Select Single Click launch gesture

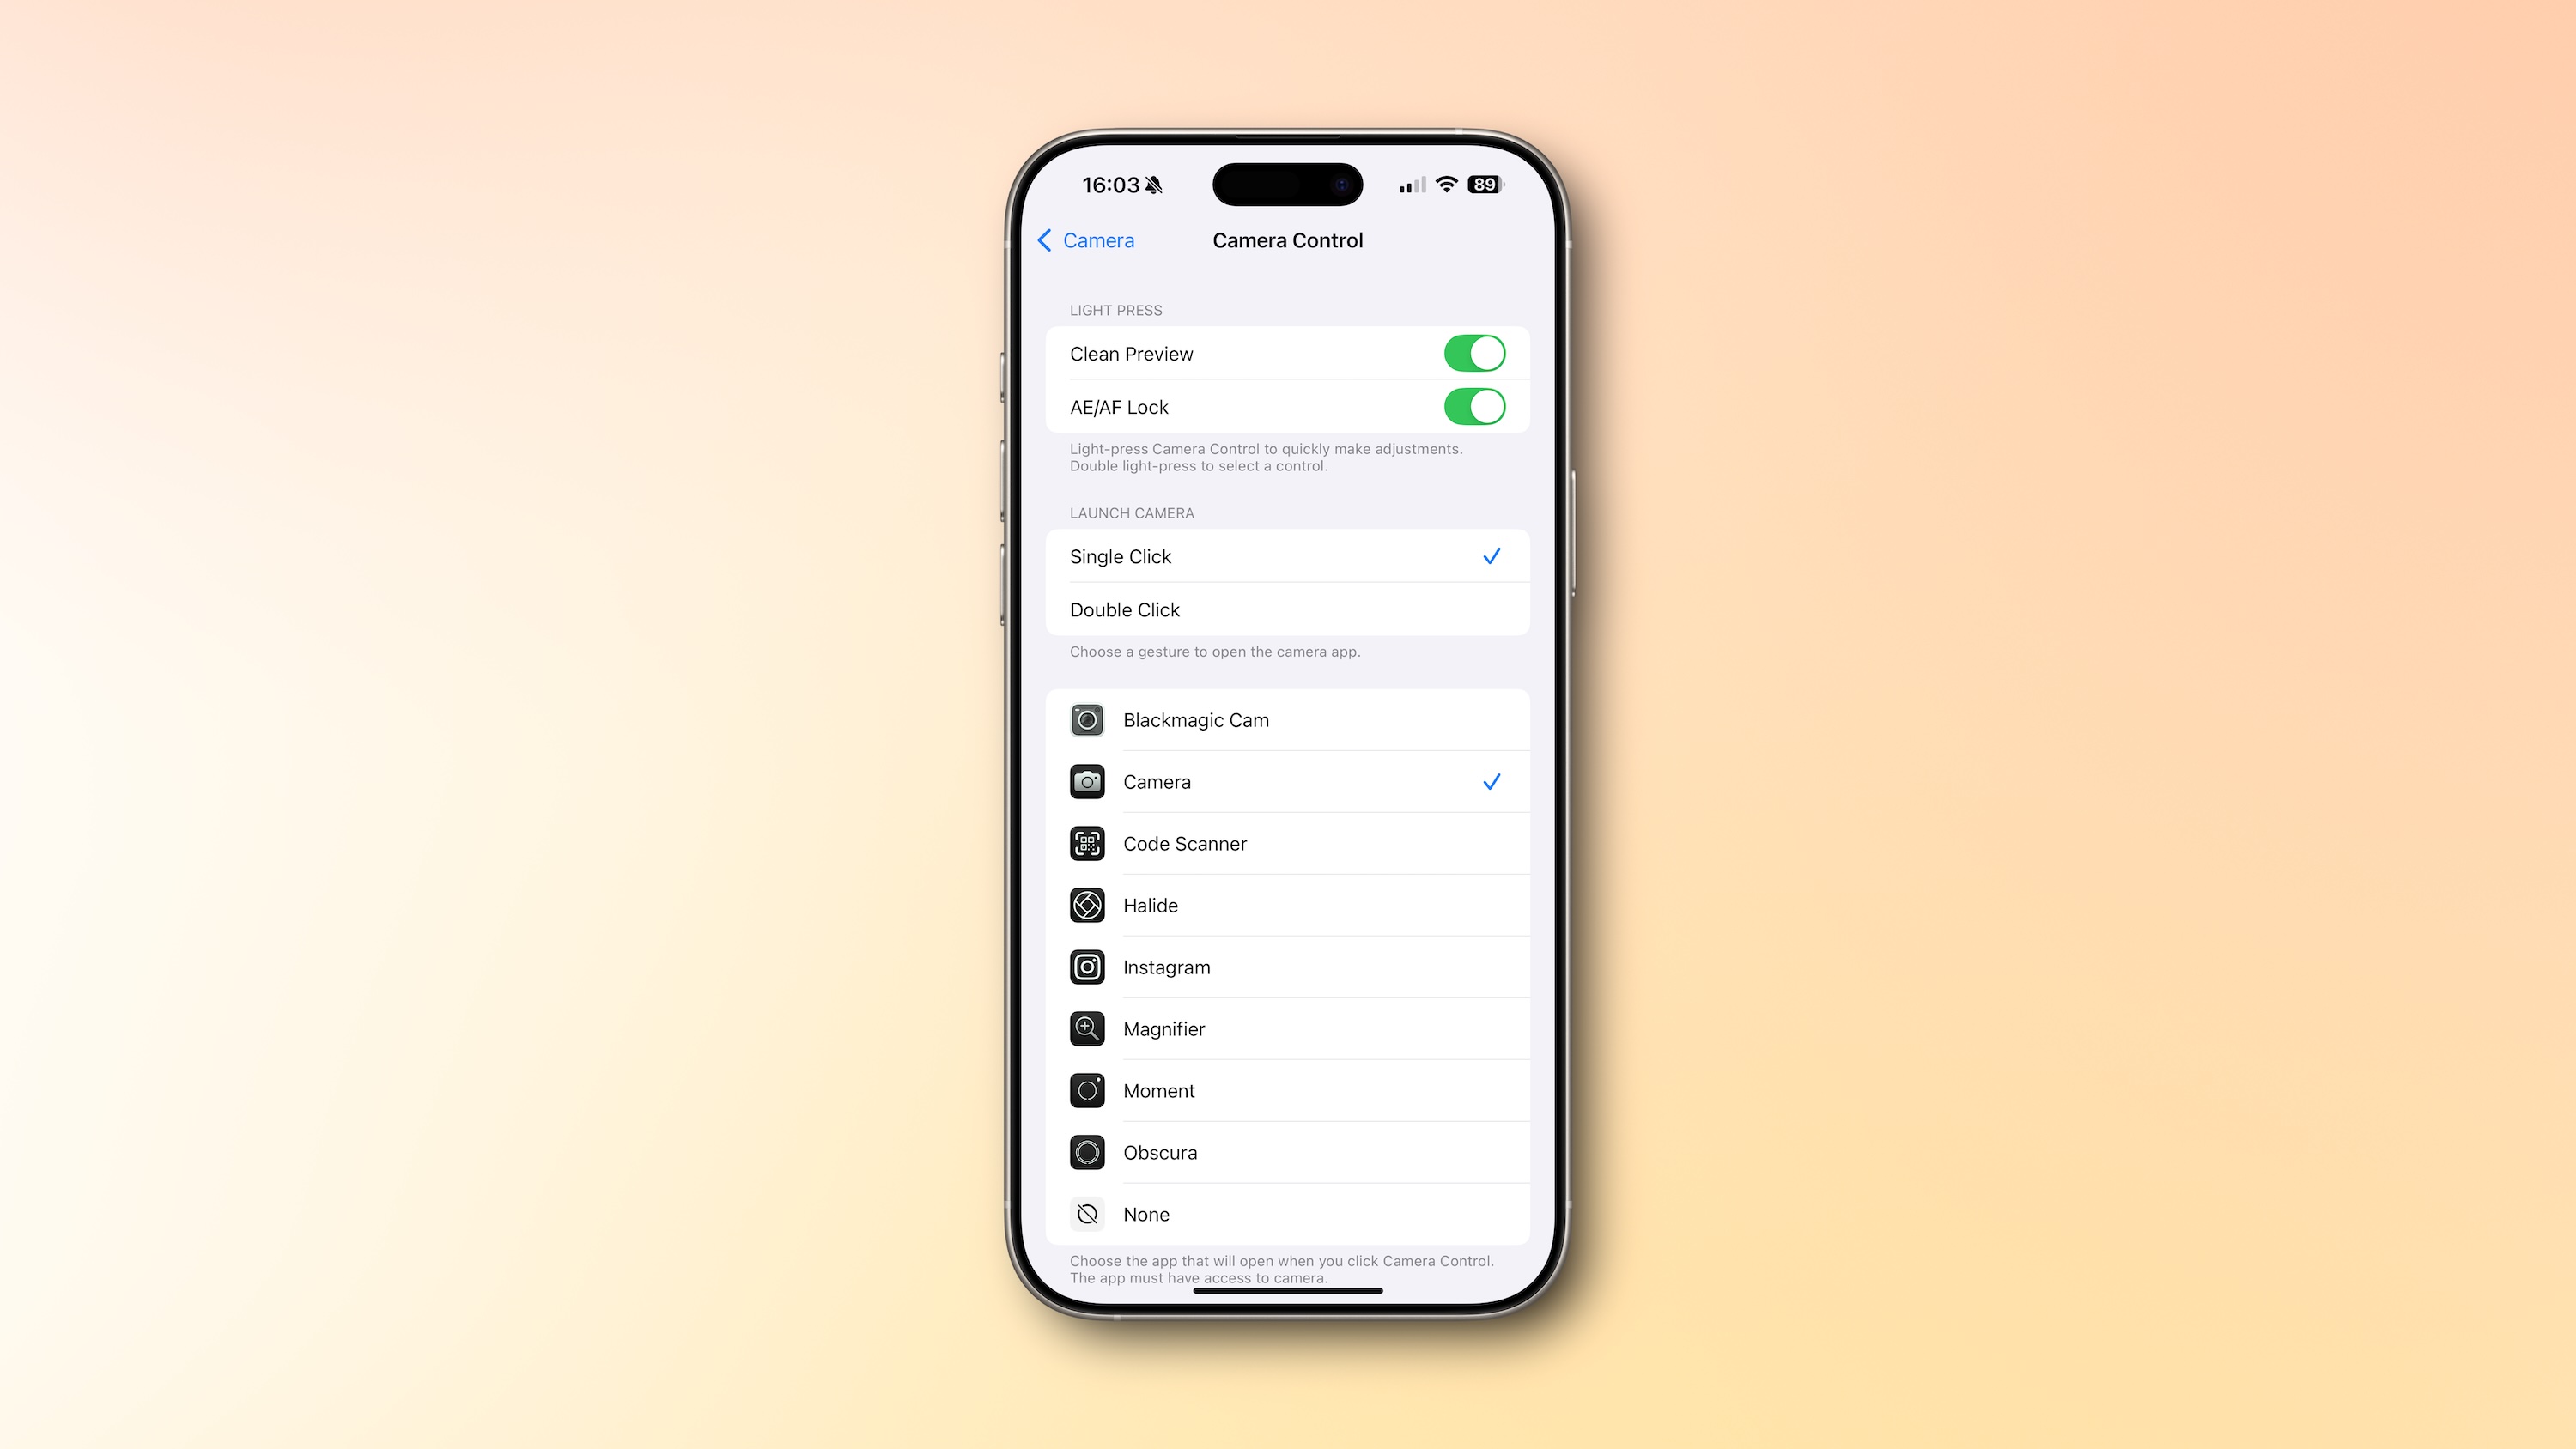[x=1286, y=555]
